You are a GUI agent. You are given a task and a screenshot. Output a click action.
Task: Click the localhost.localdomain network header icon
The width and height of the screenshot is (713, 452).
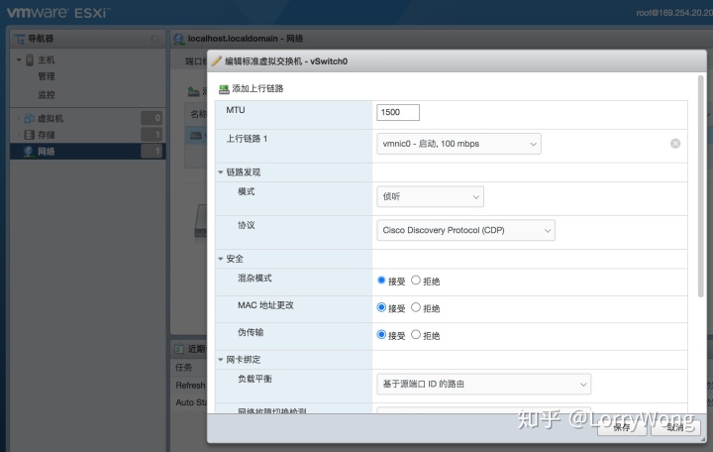(179, 39)
